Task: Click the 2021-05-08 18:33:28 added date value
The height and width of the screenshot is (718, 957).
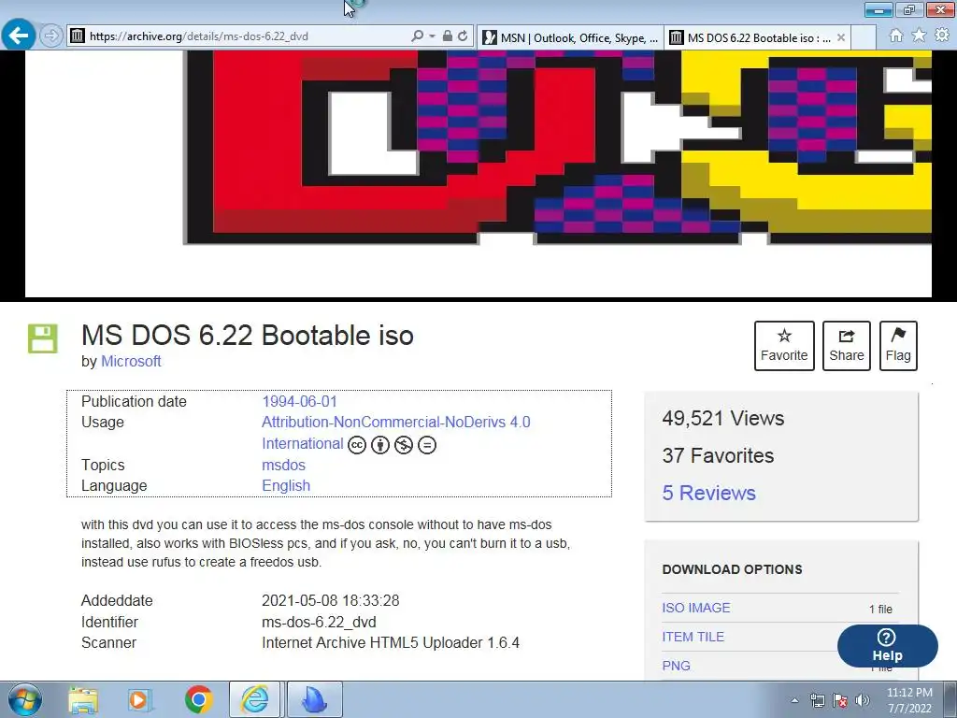Action: coord(330,601)
